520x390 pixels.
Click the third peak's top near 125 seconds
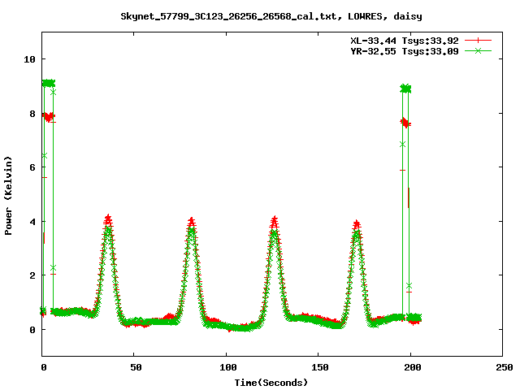(x=275, y=219)
